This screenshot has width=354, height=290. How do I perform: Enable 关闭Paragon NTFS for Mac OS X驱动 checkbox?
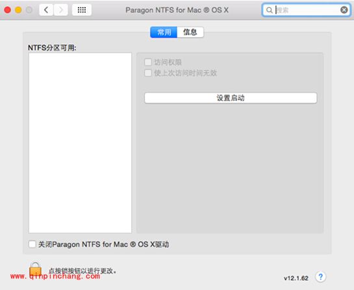[32, 244]
